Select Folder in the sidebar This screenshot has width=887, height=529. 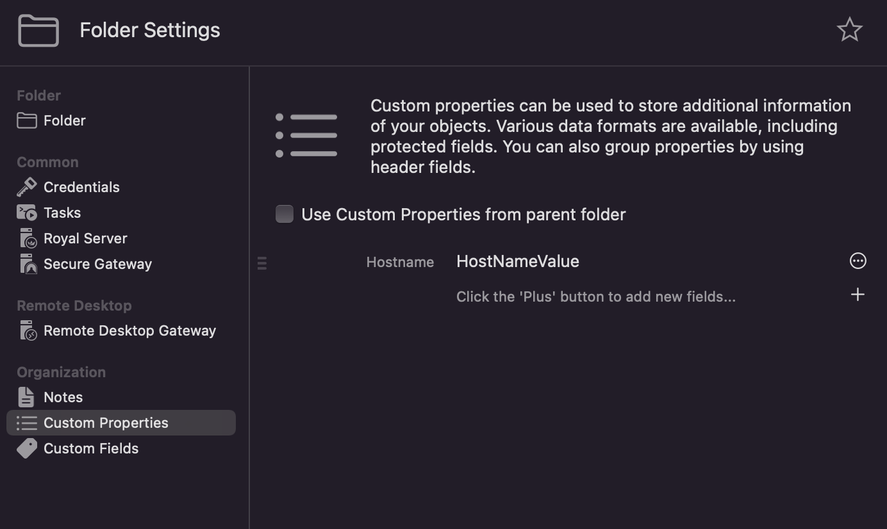point(64,120)
